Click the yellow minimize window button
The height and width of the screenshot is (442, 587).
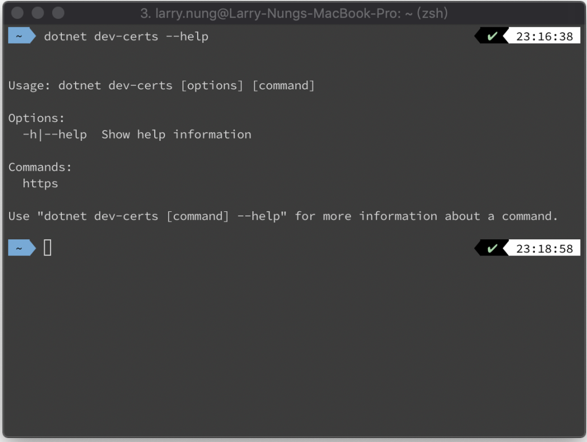[38, 13]
